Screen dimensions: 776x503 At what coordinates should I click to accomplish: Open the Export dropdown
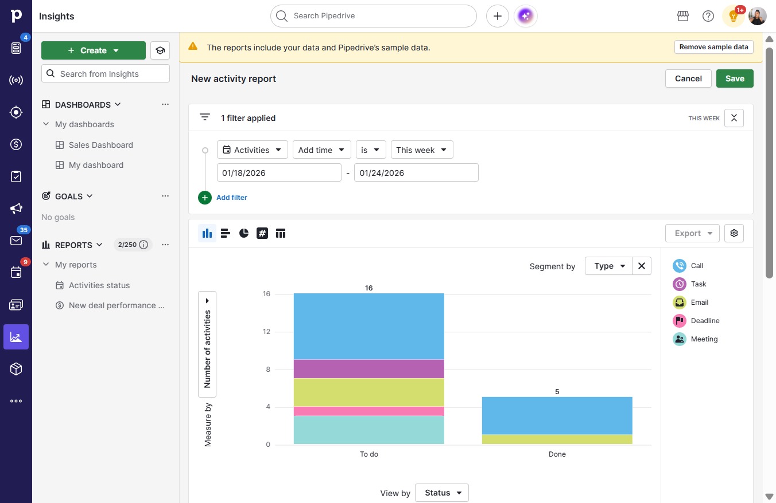(x=693, y=233)
